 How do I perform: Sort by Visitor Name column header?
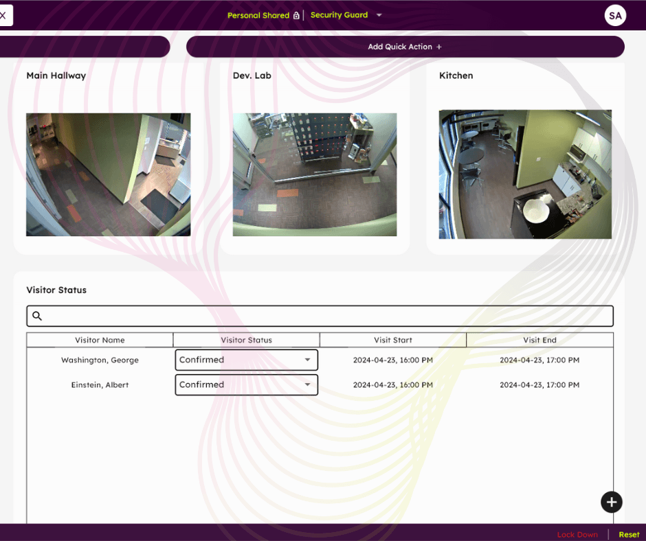(x=100, y=340)
